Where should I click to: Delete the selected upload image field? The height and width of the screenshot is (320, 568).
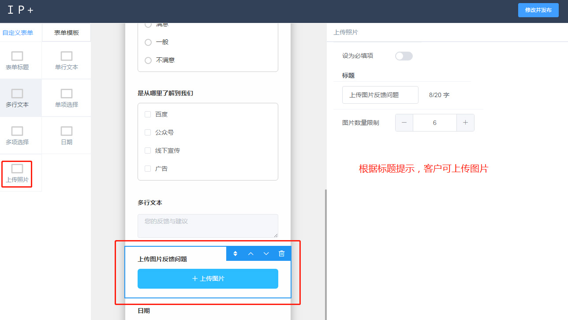point(282,253)
